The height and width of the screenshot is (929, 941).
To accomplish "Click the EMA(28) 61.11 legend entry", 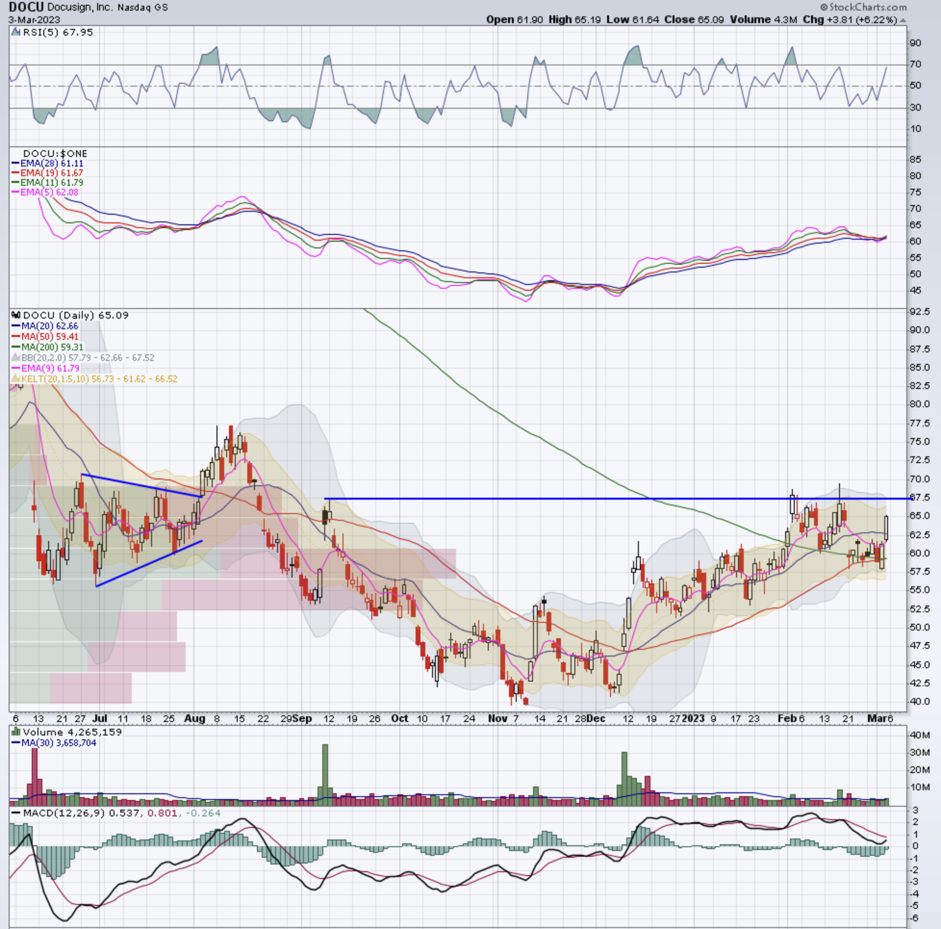I will [x=51, y=163].
